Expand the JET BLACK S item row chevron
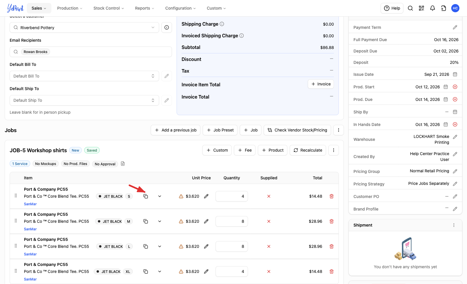This screenshot has width=467, height=284. pos(160,196)
